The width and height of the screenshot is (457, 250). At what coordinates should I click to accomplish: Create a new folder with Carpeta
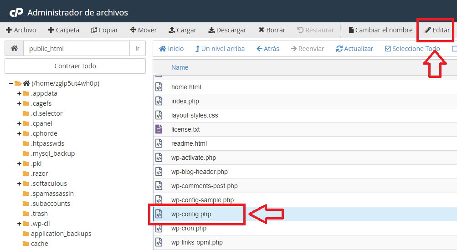tap(63, 30)
